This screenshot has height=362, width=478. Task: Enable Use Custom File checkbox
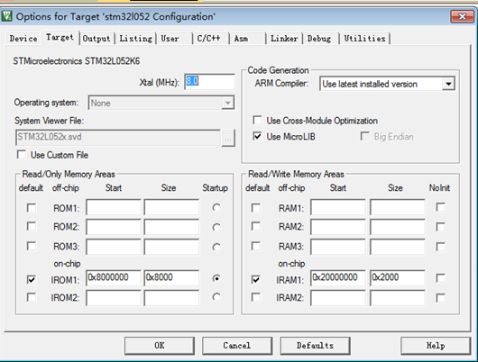click(22, 155)
